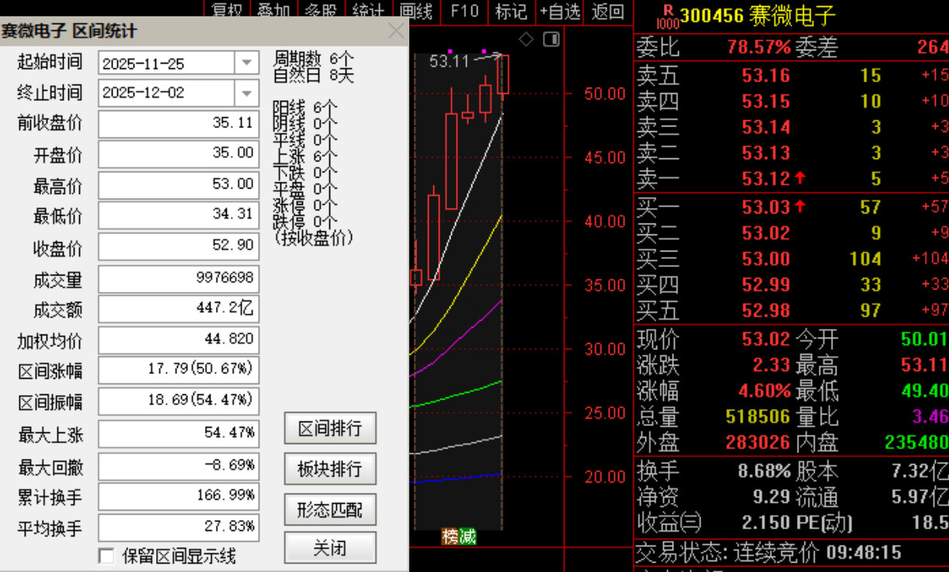949x572 pixels.
Task: Click the 成交额 value 447.2亿
Action: click(x=179, y=309)
